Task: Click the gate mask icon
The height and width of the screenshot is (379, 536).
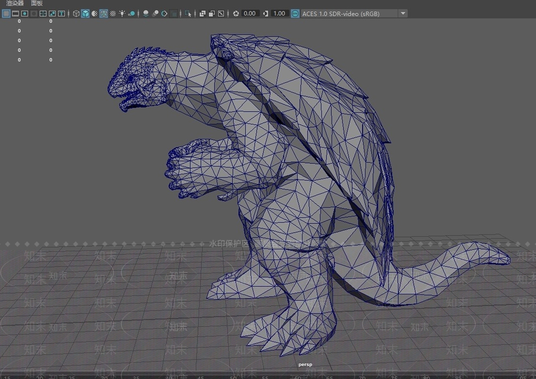Action: [34, 14]
